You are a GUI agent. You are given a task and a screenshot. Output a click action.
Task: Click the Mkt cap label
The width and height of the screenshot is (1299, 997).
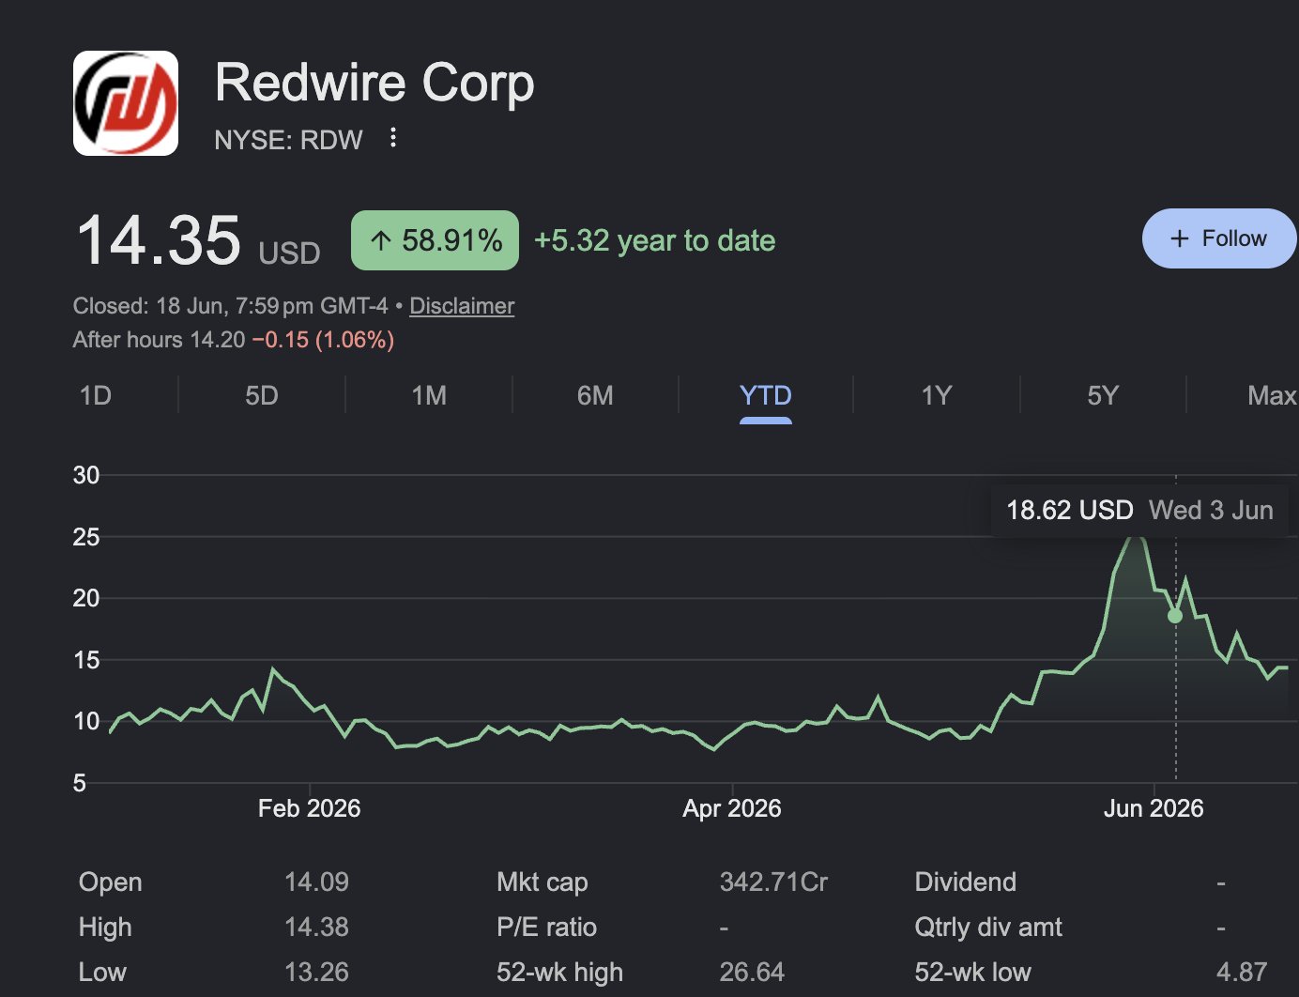point(543,882)
